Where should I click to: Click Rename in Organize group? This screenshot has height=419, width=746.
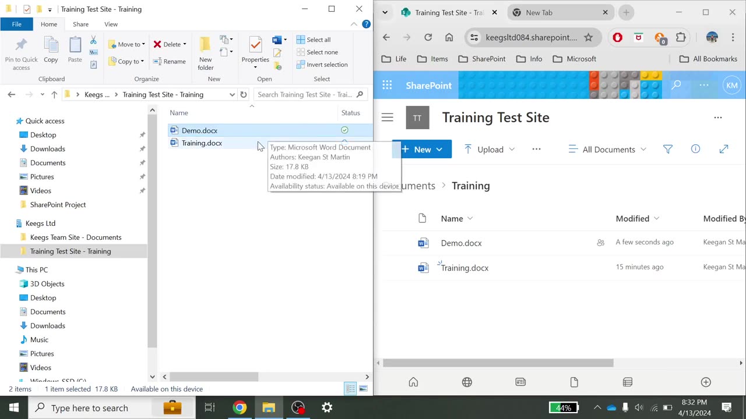point(170,61)
